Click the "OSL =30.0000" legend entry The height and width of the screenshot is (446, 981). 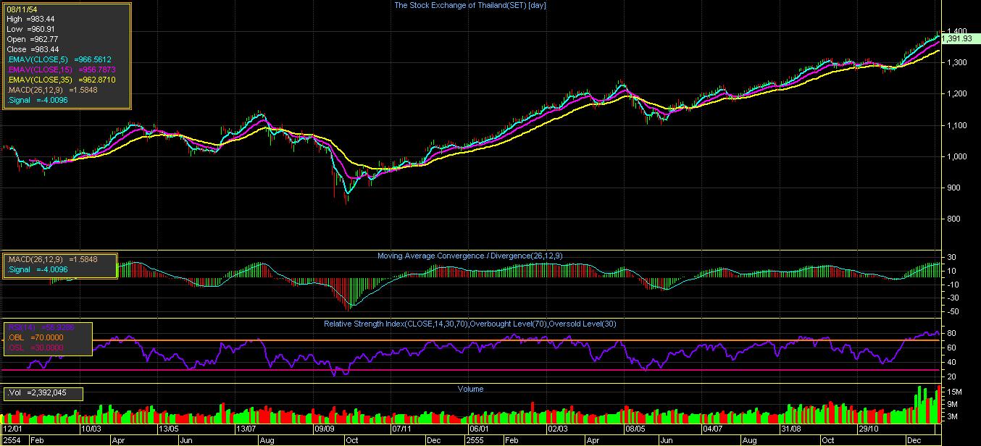[x=36, y=348]
